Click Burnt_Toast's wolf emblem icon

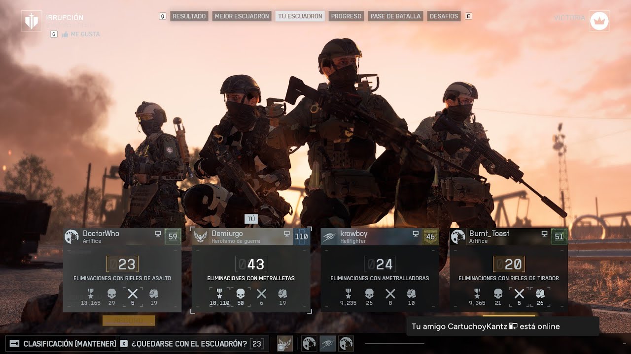click(458, 236)
